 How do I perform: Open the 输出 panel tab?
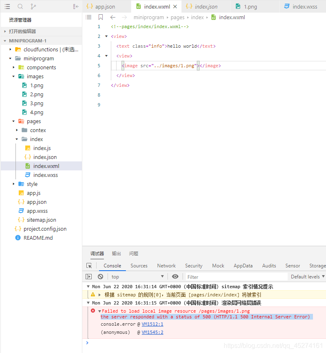click(x=117, y=254)
